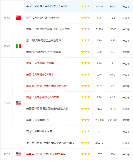The image size is (133, 161).
Task: Click previous value 8.20
Action: (x=99, y=64)
